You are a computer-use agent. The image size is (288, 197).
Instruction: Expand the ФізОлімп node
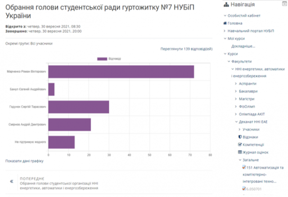pyautogui.click(x=236, y=107)
